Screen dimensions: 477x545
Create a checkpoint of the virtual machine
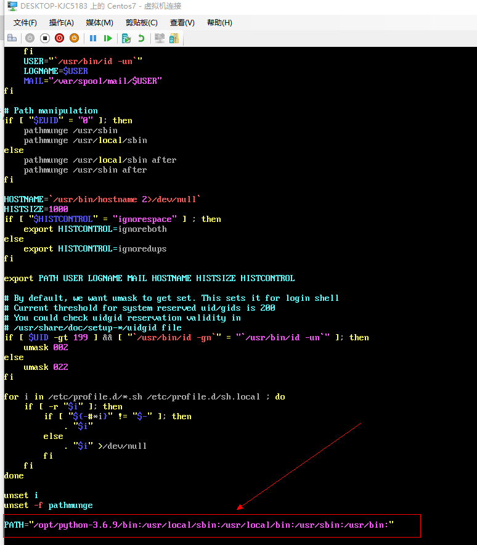click(x=126, y=38)
